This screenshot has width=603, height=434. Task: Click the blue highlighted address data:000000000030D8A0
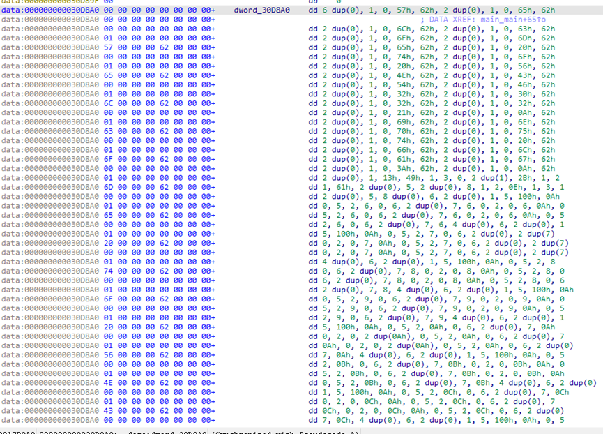[50, 10]
